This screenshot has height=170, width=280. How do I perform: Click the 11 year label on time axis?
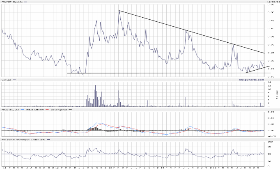5,168
